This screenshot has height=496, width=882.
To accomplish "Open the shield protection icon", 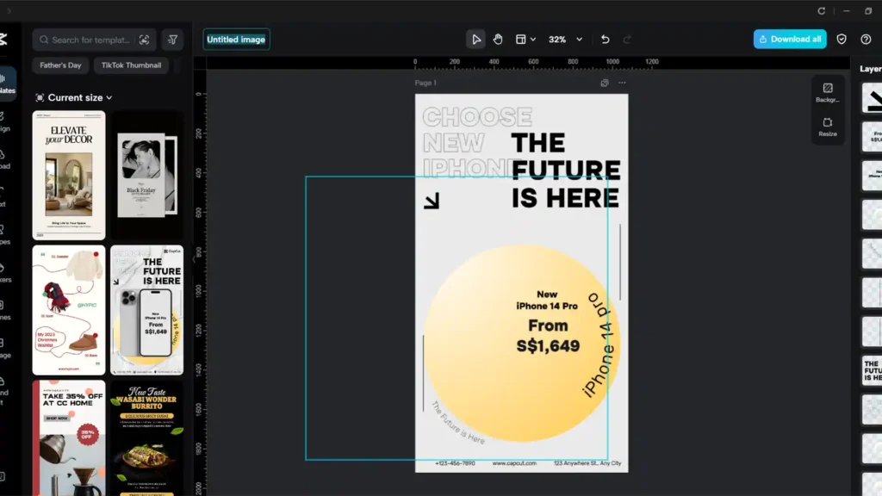I will [842, 40].
